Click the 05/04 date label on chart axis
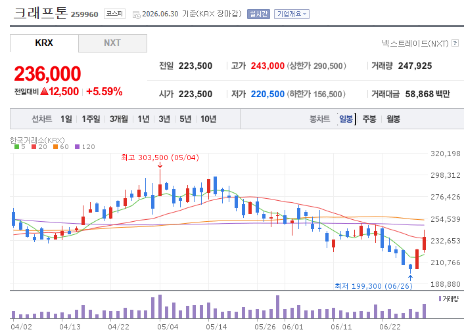 click(168, 327)
